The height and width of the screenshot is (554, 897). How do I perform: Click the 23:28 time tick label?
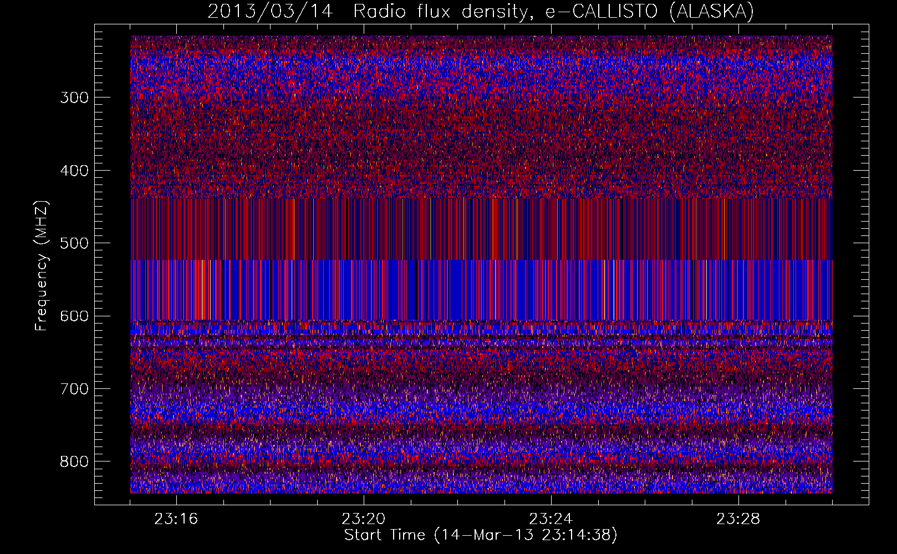click(738, 519)
